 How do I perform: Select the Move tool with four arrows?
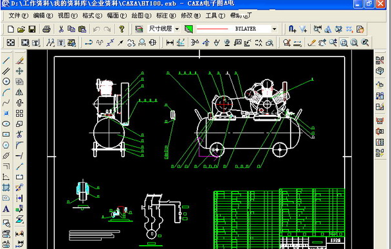(19, 71)
